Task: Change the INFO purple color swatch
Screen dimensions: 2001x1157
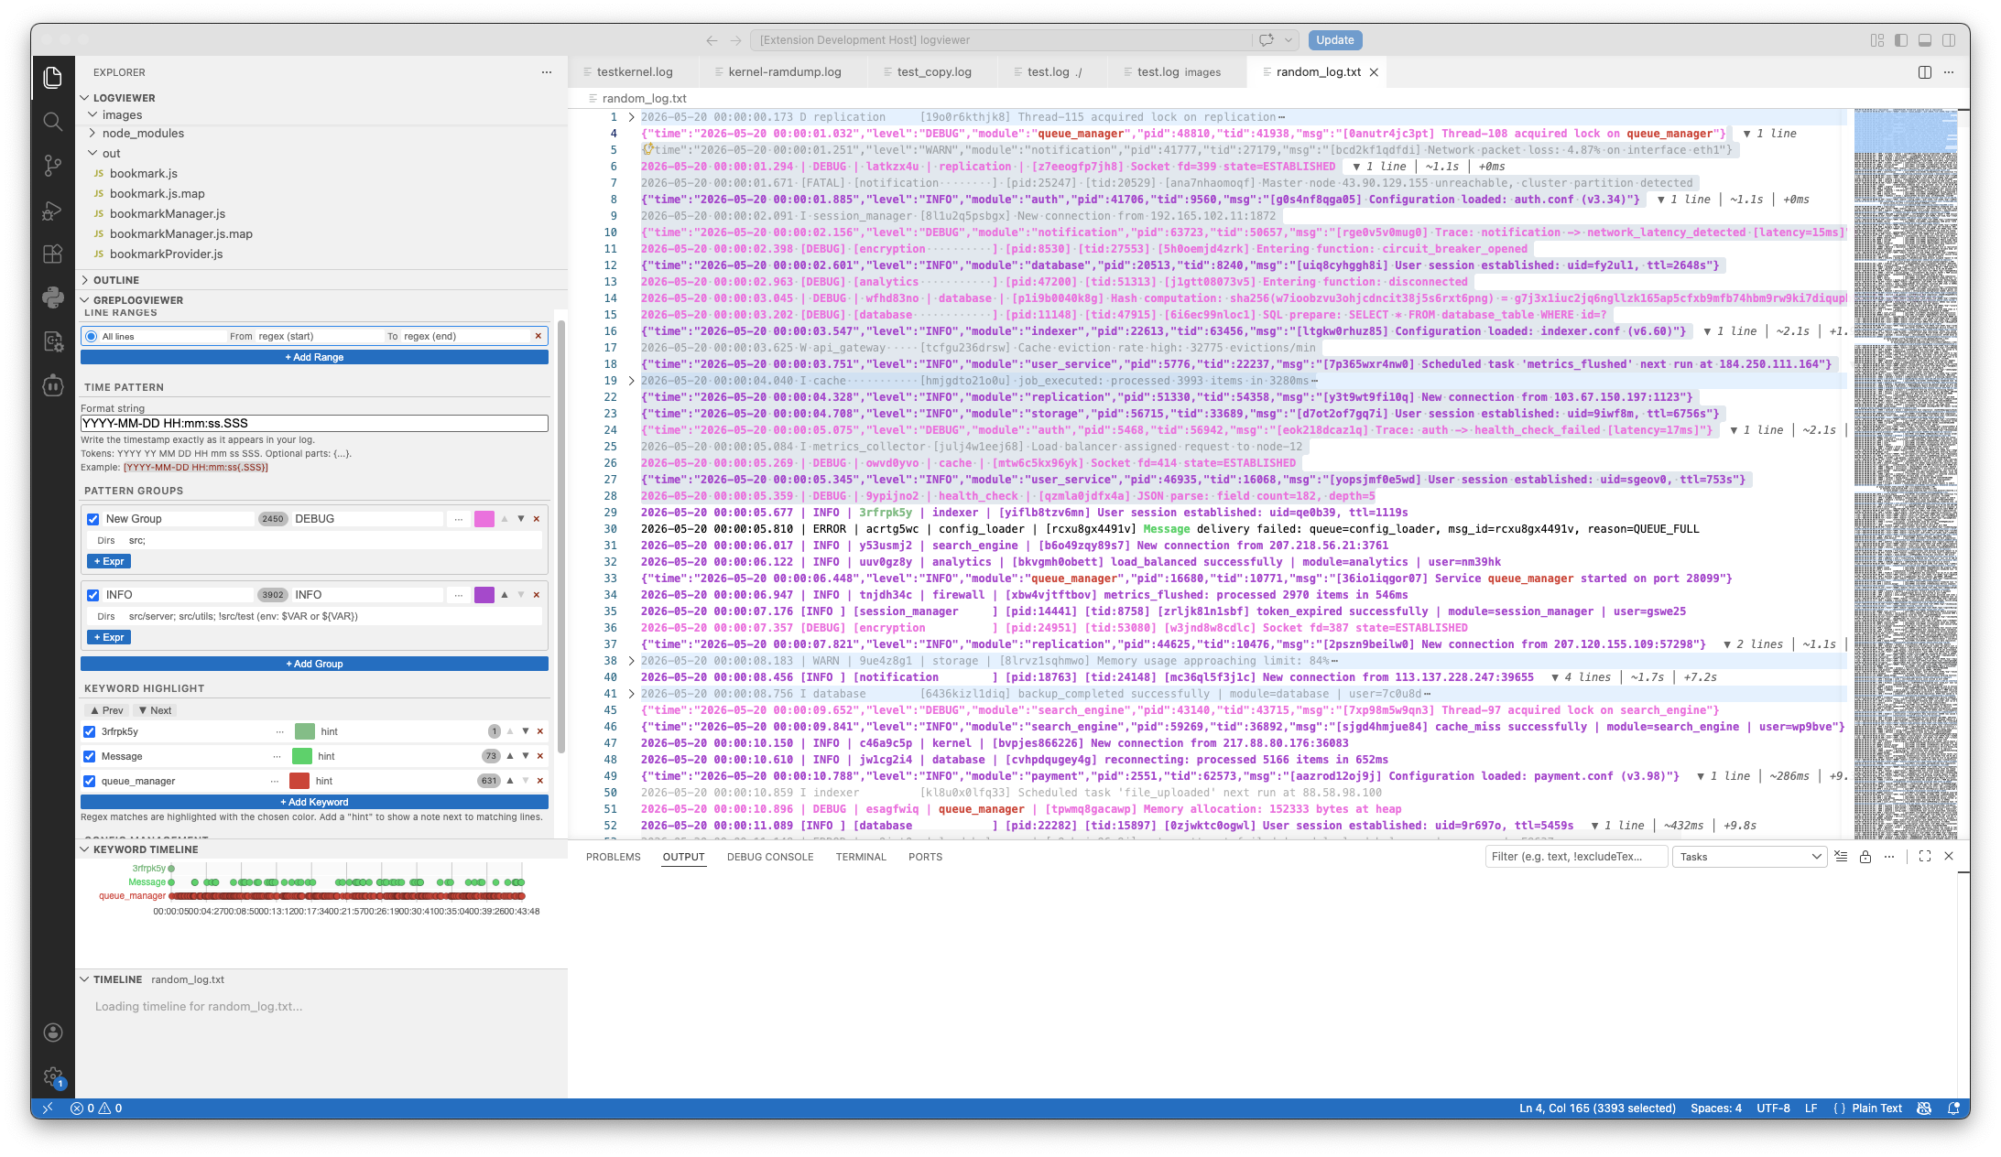Action: 484,595
